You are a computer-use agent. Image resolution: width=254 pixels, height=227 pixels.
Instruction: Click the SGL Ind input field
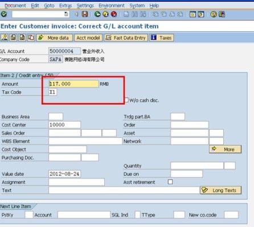(138, 214)
